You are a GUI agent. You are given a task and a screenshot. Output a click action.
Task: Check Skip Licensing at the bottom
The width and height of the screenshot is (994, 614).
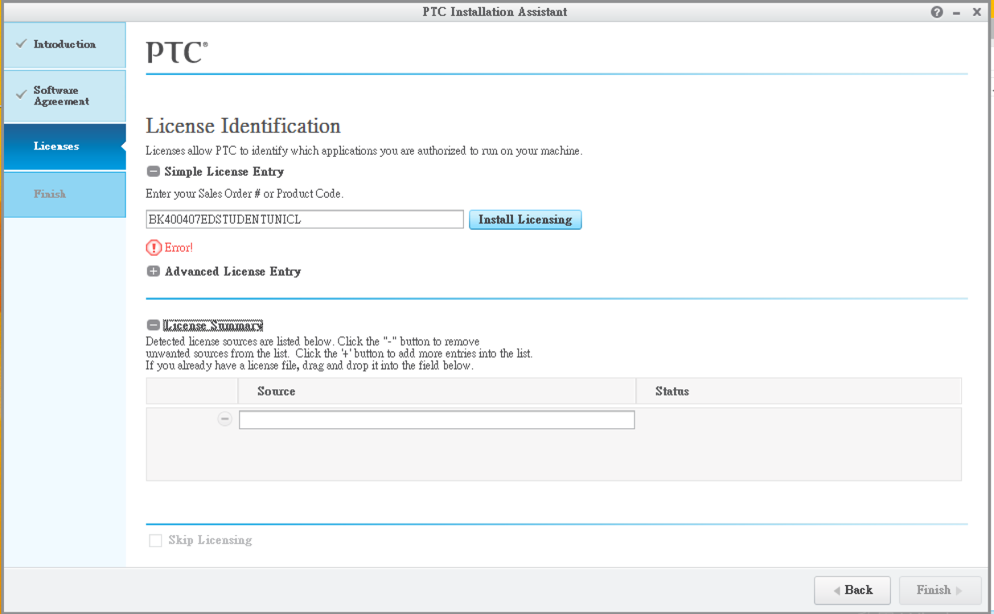tap(155, 541)
